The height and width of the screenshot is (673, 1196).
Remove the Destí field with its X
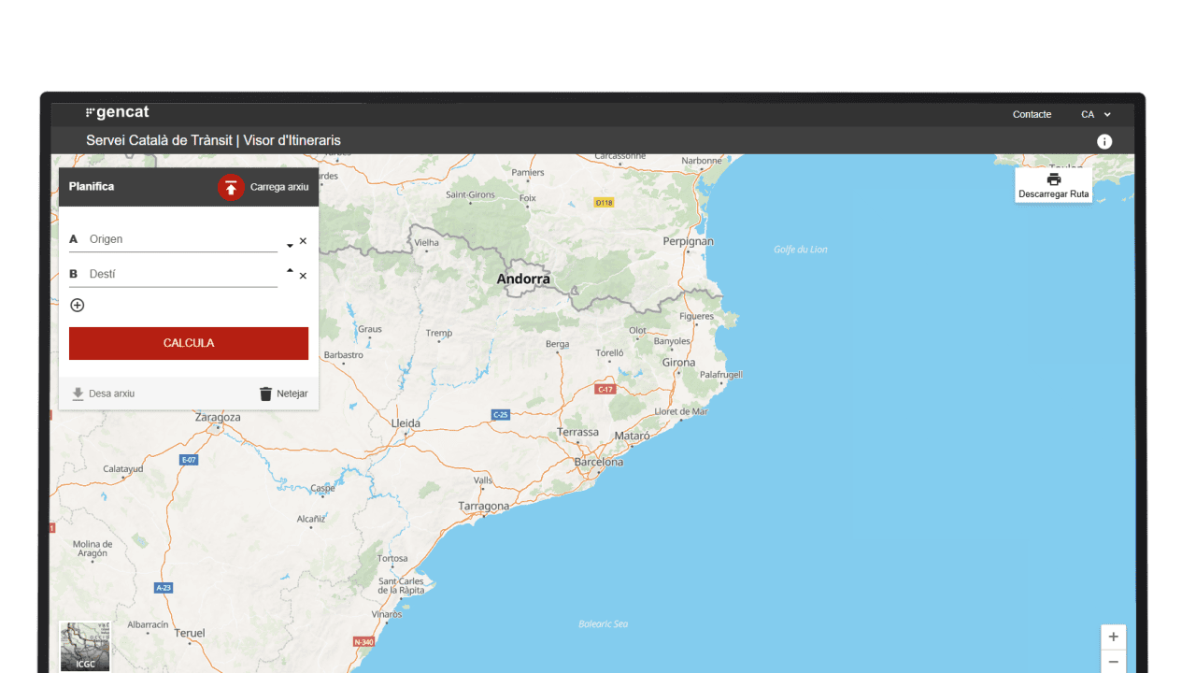pyautogui.click(x=303, y=276)
